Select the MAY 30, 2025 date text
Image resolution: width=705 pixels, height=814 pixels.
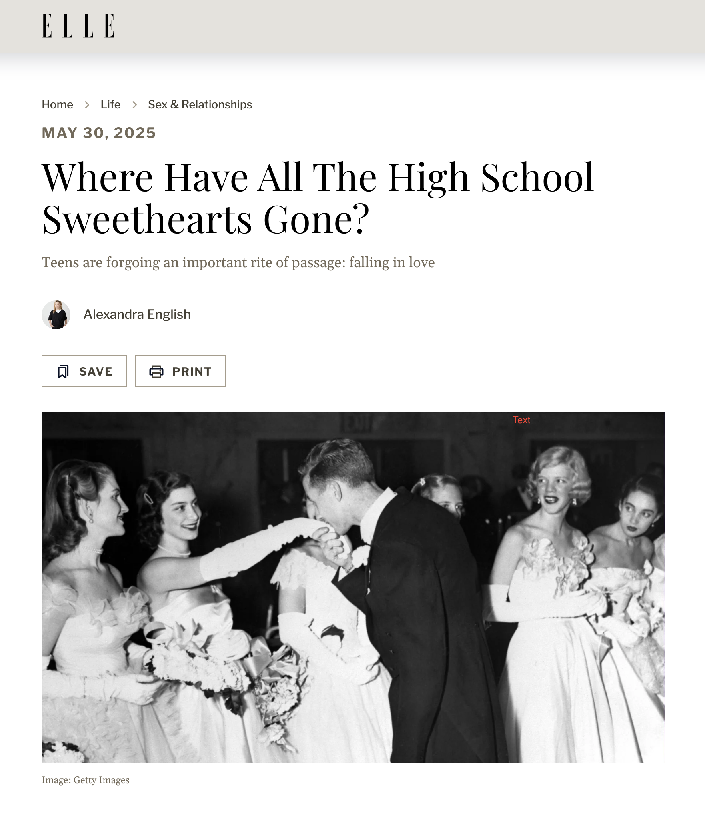coord(99,133)
